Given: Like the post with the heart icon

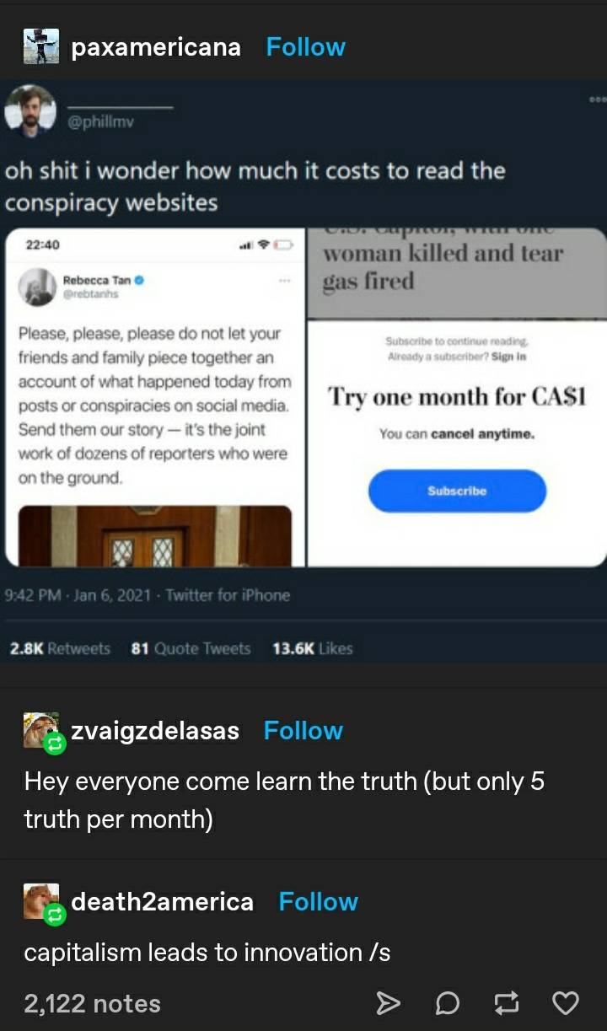Looking at the screenshot, I should [565, 1002].
